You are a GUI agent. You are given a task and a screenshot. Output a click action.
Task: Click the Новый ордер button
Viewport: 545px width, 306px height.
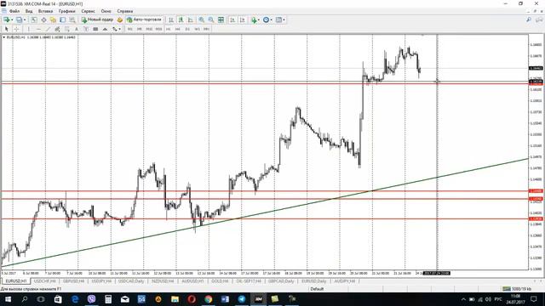coord(97,20)
